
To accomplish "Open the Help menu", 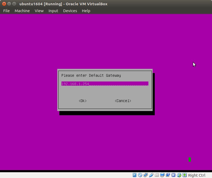I will [x=86, y=11].
